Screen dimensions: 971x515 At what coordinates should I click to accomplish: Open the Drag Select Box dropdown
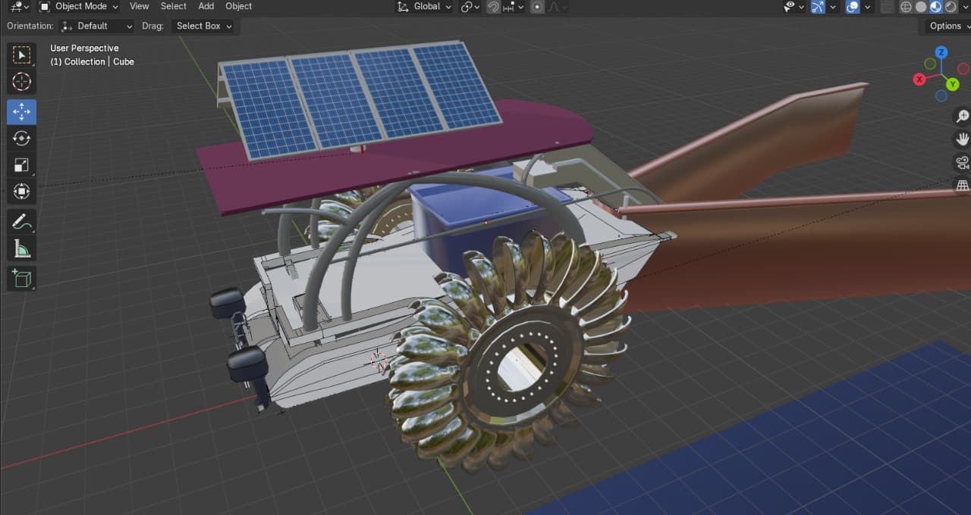(x=203, y=26)
